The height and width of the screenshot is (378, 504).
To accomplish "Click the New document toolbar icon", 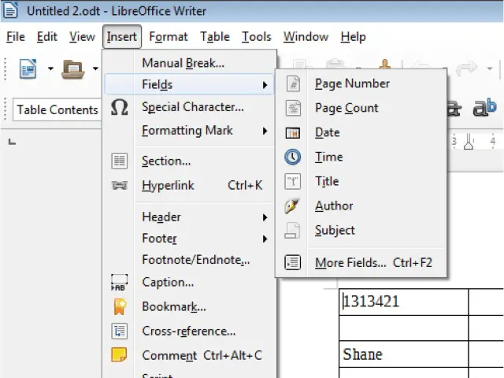I will (28, 69).
